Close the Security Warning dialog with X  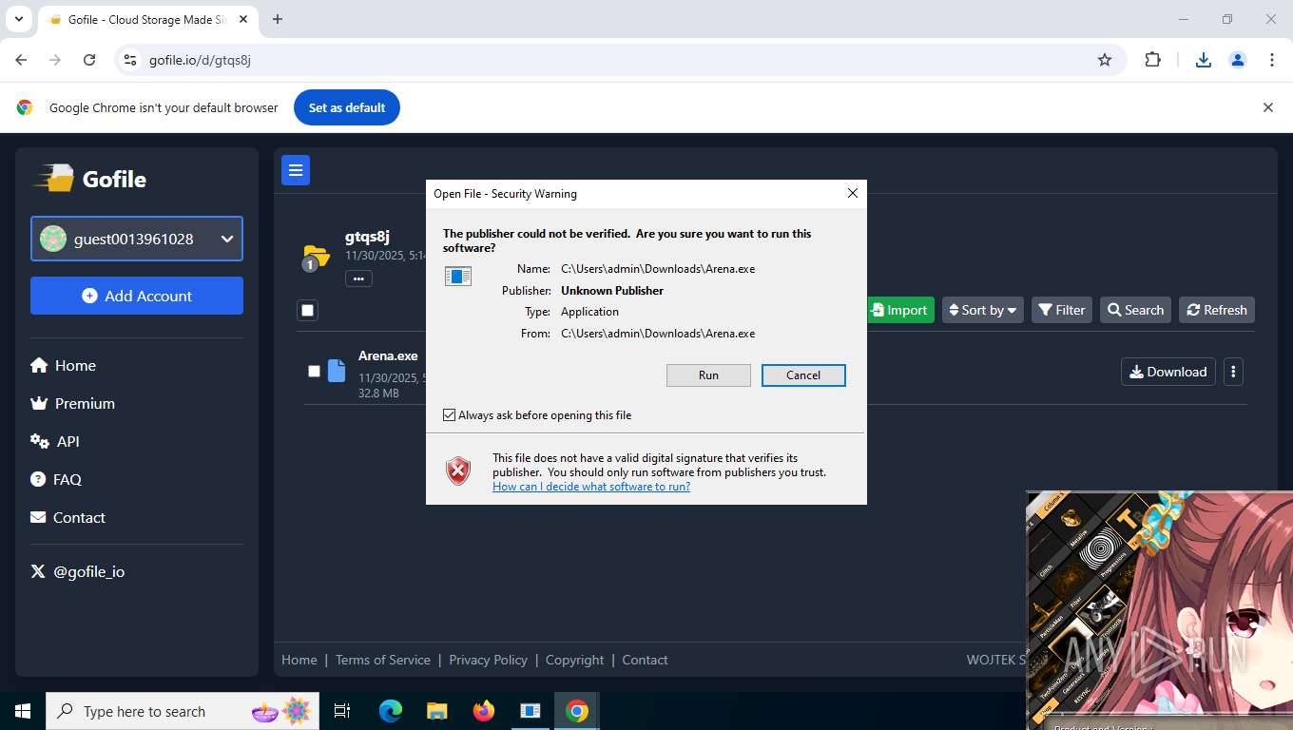(853, 193)
